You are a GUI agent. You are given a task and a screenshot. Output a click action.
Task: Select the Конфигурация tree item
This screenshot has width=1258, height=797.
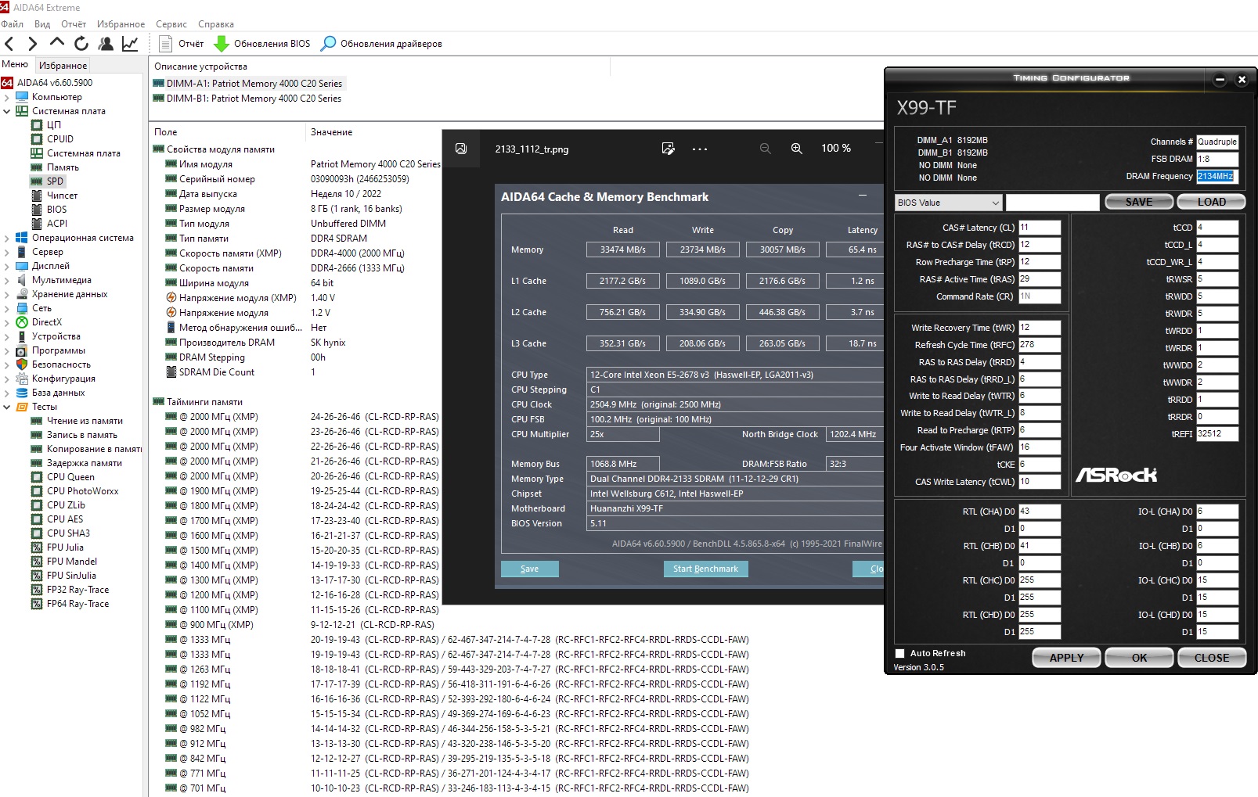click(x=63, y=379)
